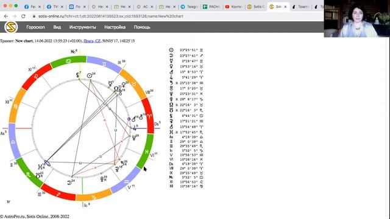Click the Mc row in the positions table
The width and height of the screenshot is (390, 219).
[186, 177]
